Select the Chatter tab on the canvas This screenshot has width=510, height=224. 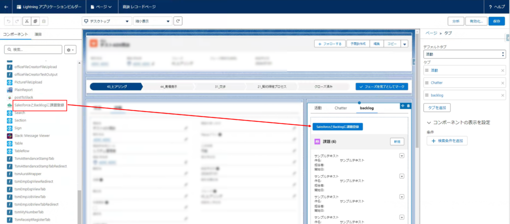click(341, 108)
